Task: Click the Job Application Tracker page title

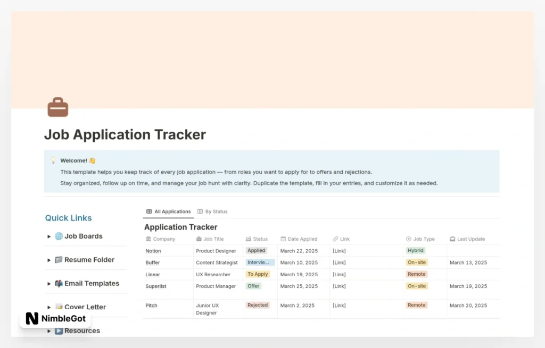Action: pos(125,134)
